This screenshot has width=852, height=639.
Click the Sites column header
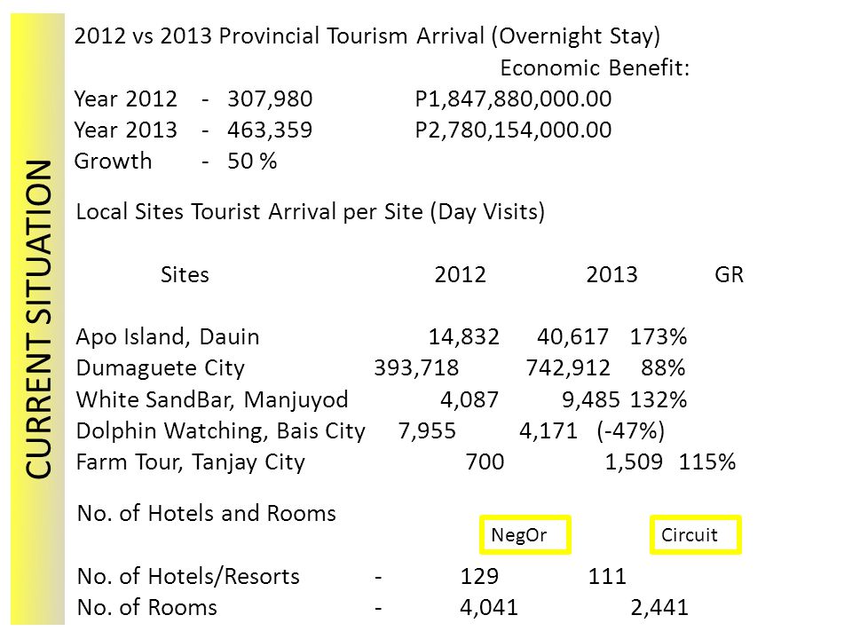tap(185, 274)
